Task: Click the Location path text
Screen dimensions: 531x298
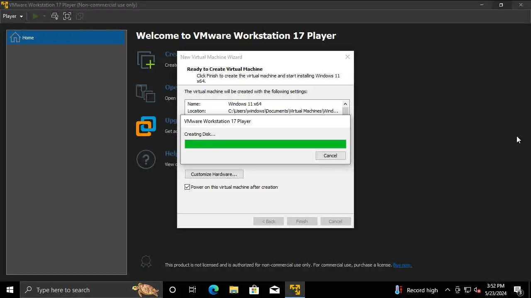Action: (283, 111)
